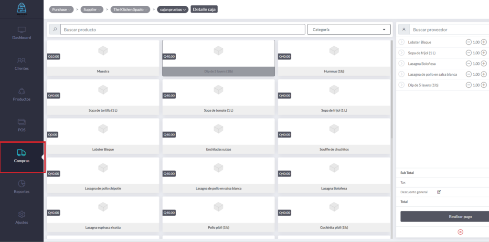This screenshot has height=242, width=489.
Task: Expand Lobster Bisque cart row chevron
Action: click(x=402, y=42)
